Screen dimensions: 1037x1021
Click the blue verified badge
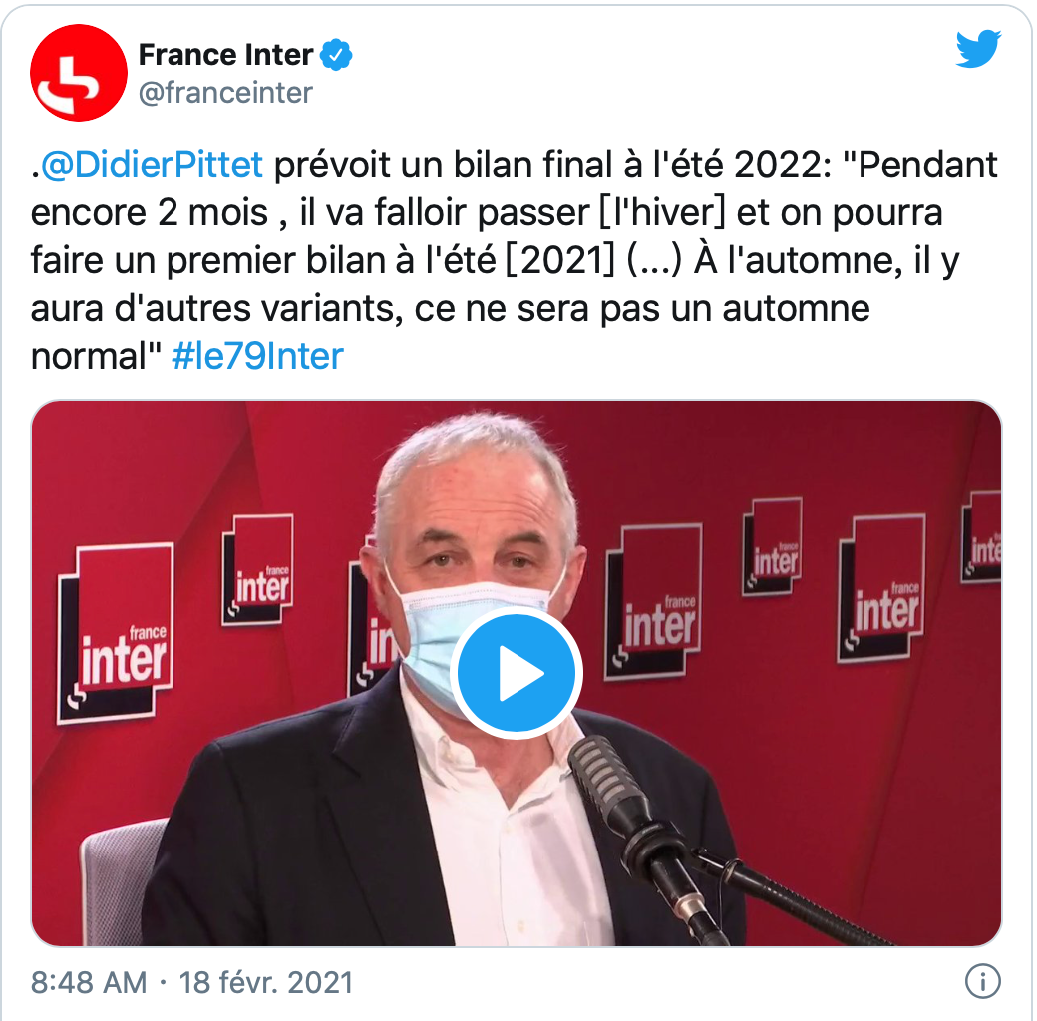336,55
